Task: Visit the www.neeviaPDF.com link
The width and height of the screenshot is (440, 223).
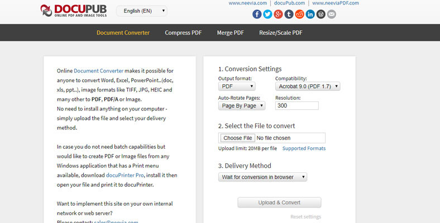Action: tap(336, 3)
